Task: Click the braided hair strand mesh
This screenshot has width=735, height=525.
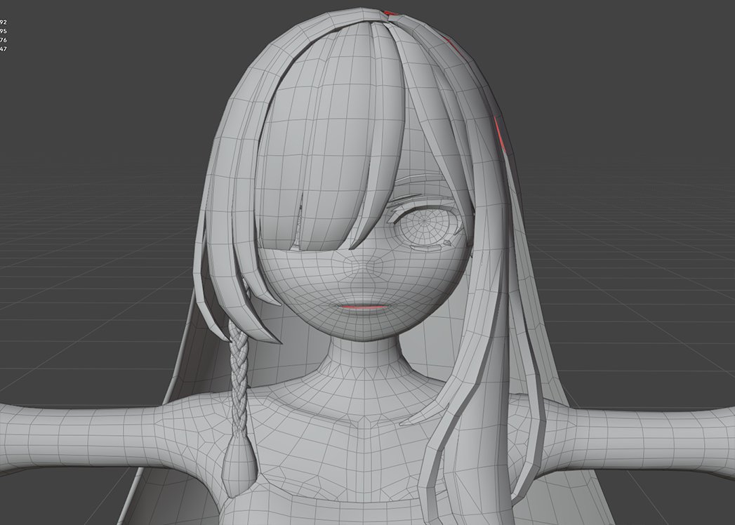Action: [238, 378]
